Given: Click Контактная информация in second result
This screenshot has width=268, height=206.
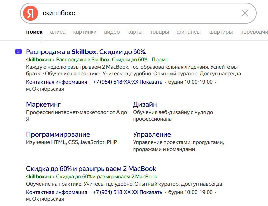Looking at the screenshot, I should pos(56,192).
